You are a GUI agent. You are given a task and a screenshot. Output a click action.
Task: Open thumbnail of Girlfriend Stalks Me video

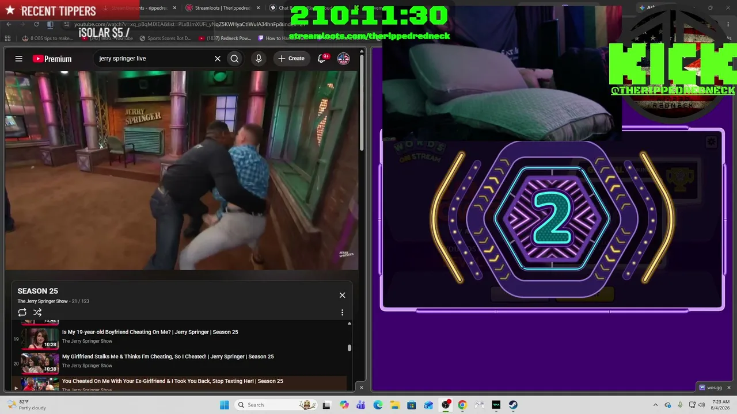click(x=40, y=363)
